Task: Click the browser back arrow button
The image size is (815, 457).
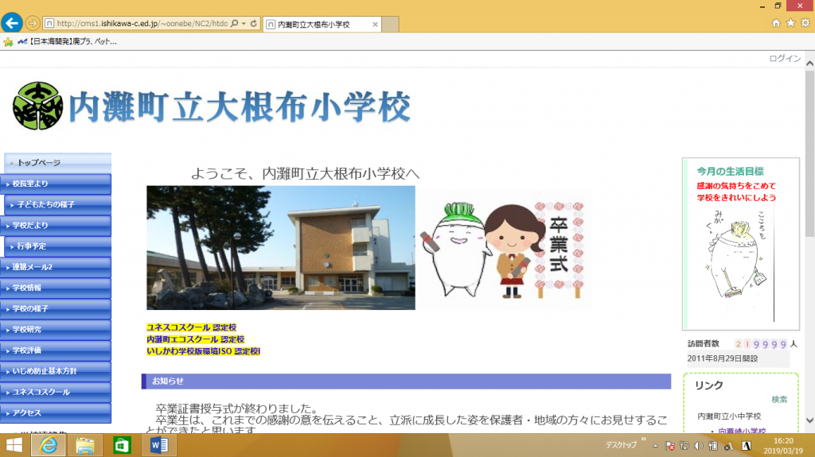Action: (x=12, y=23)
